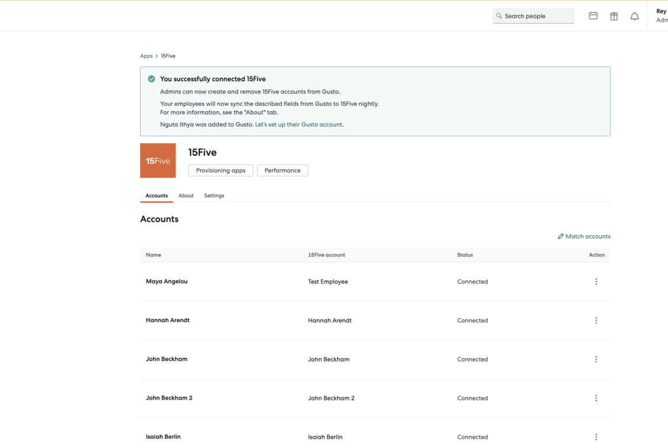Click Connected status for John Beckham 2
The height and width of the screenshot is (448, 668).
(472, 398)
